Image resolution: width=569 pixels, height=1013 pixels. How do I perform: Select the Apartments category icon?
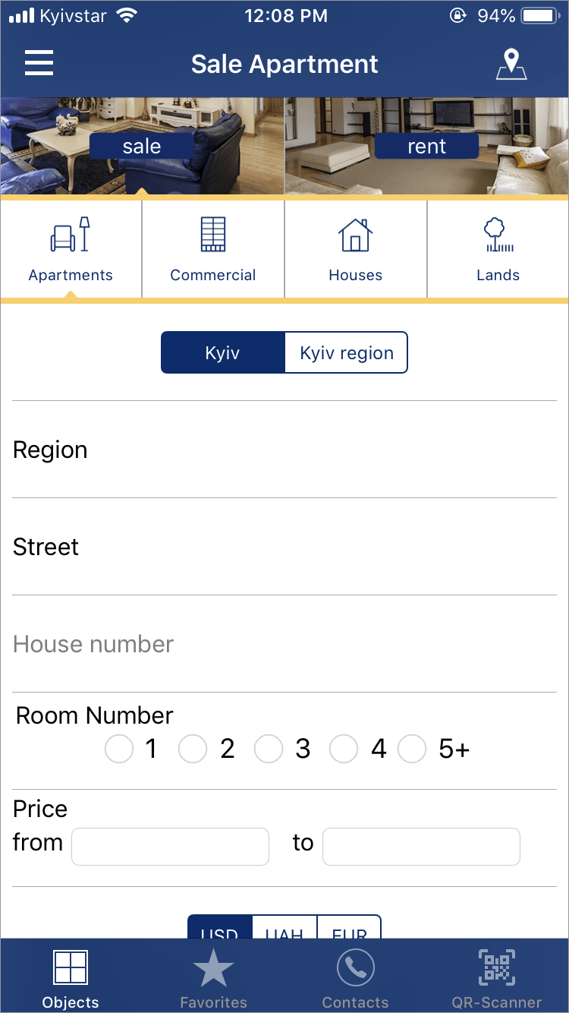click(71, 235)
